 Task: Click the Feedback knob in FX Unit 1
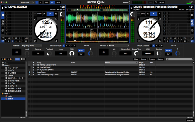[x=49, y=54]
